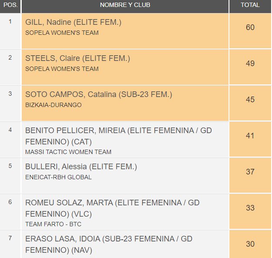Click the total score 37 cell
272x258 pixels.
point(250,172)
